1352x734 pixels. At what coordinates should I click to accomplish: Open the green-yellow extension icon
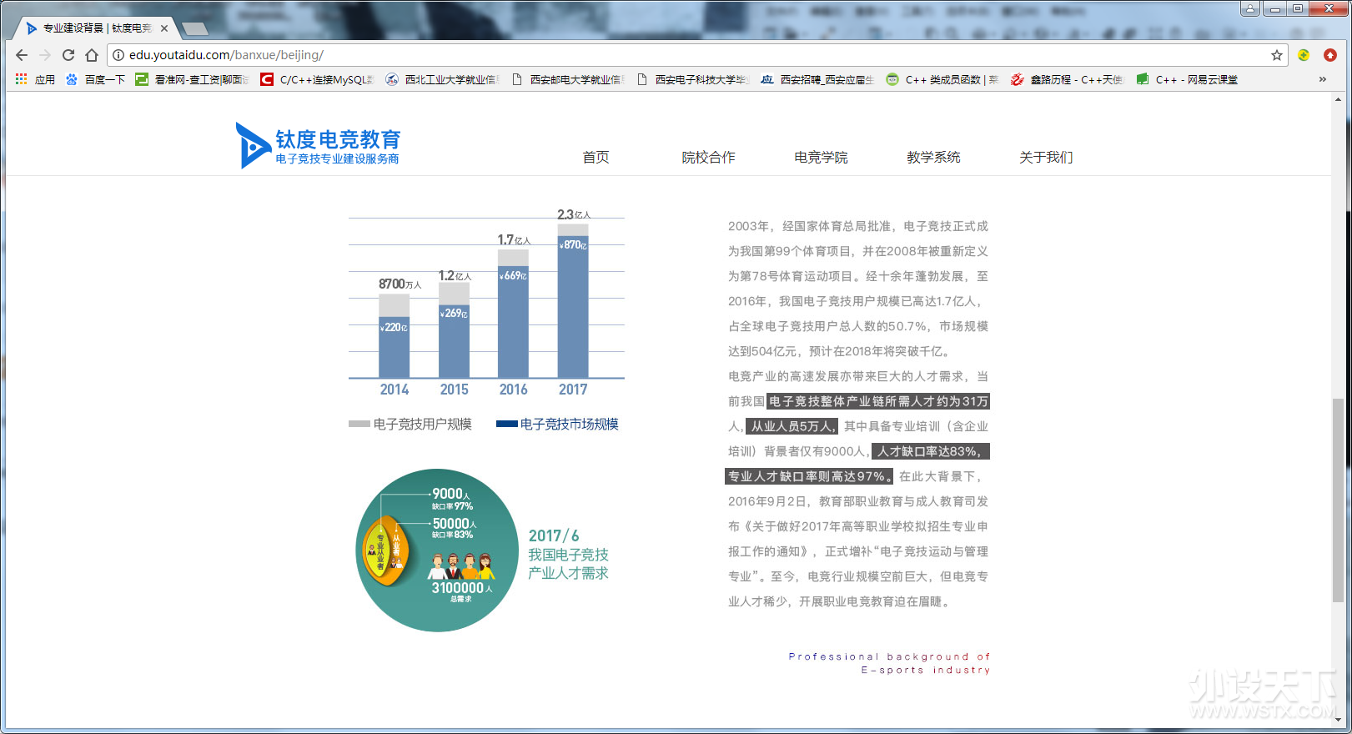(1304, 55)
